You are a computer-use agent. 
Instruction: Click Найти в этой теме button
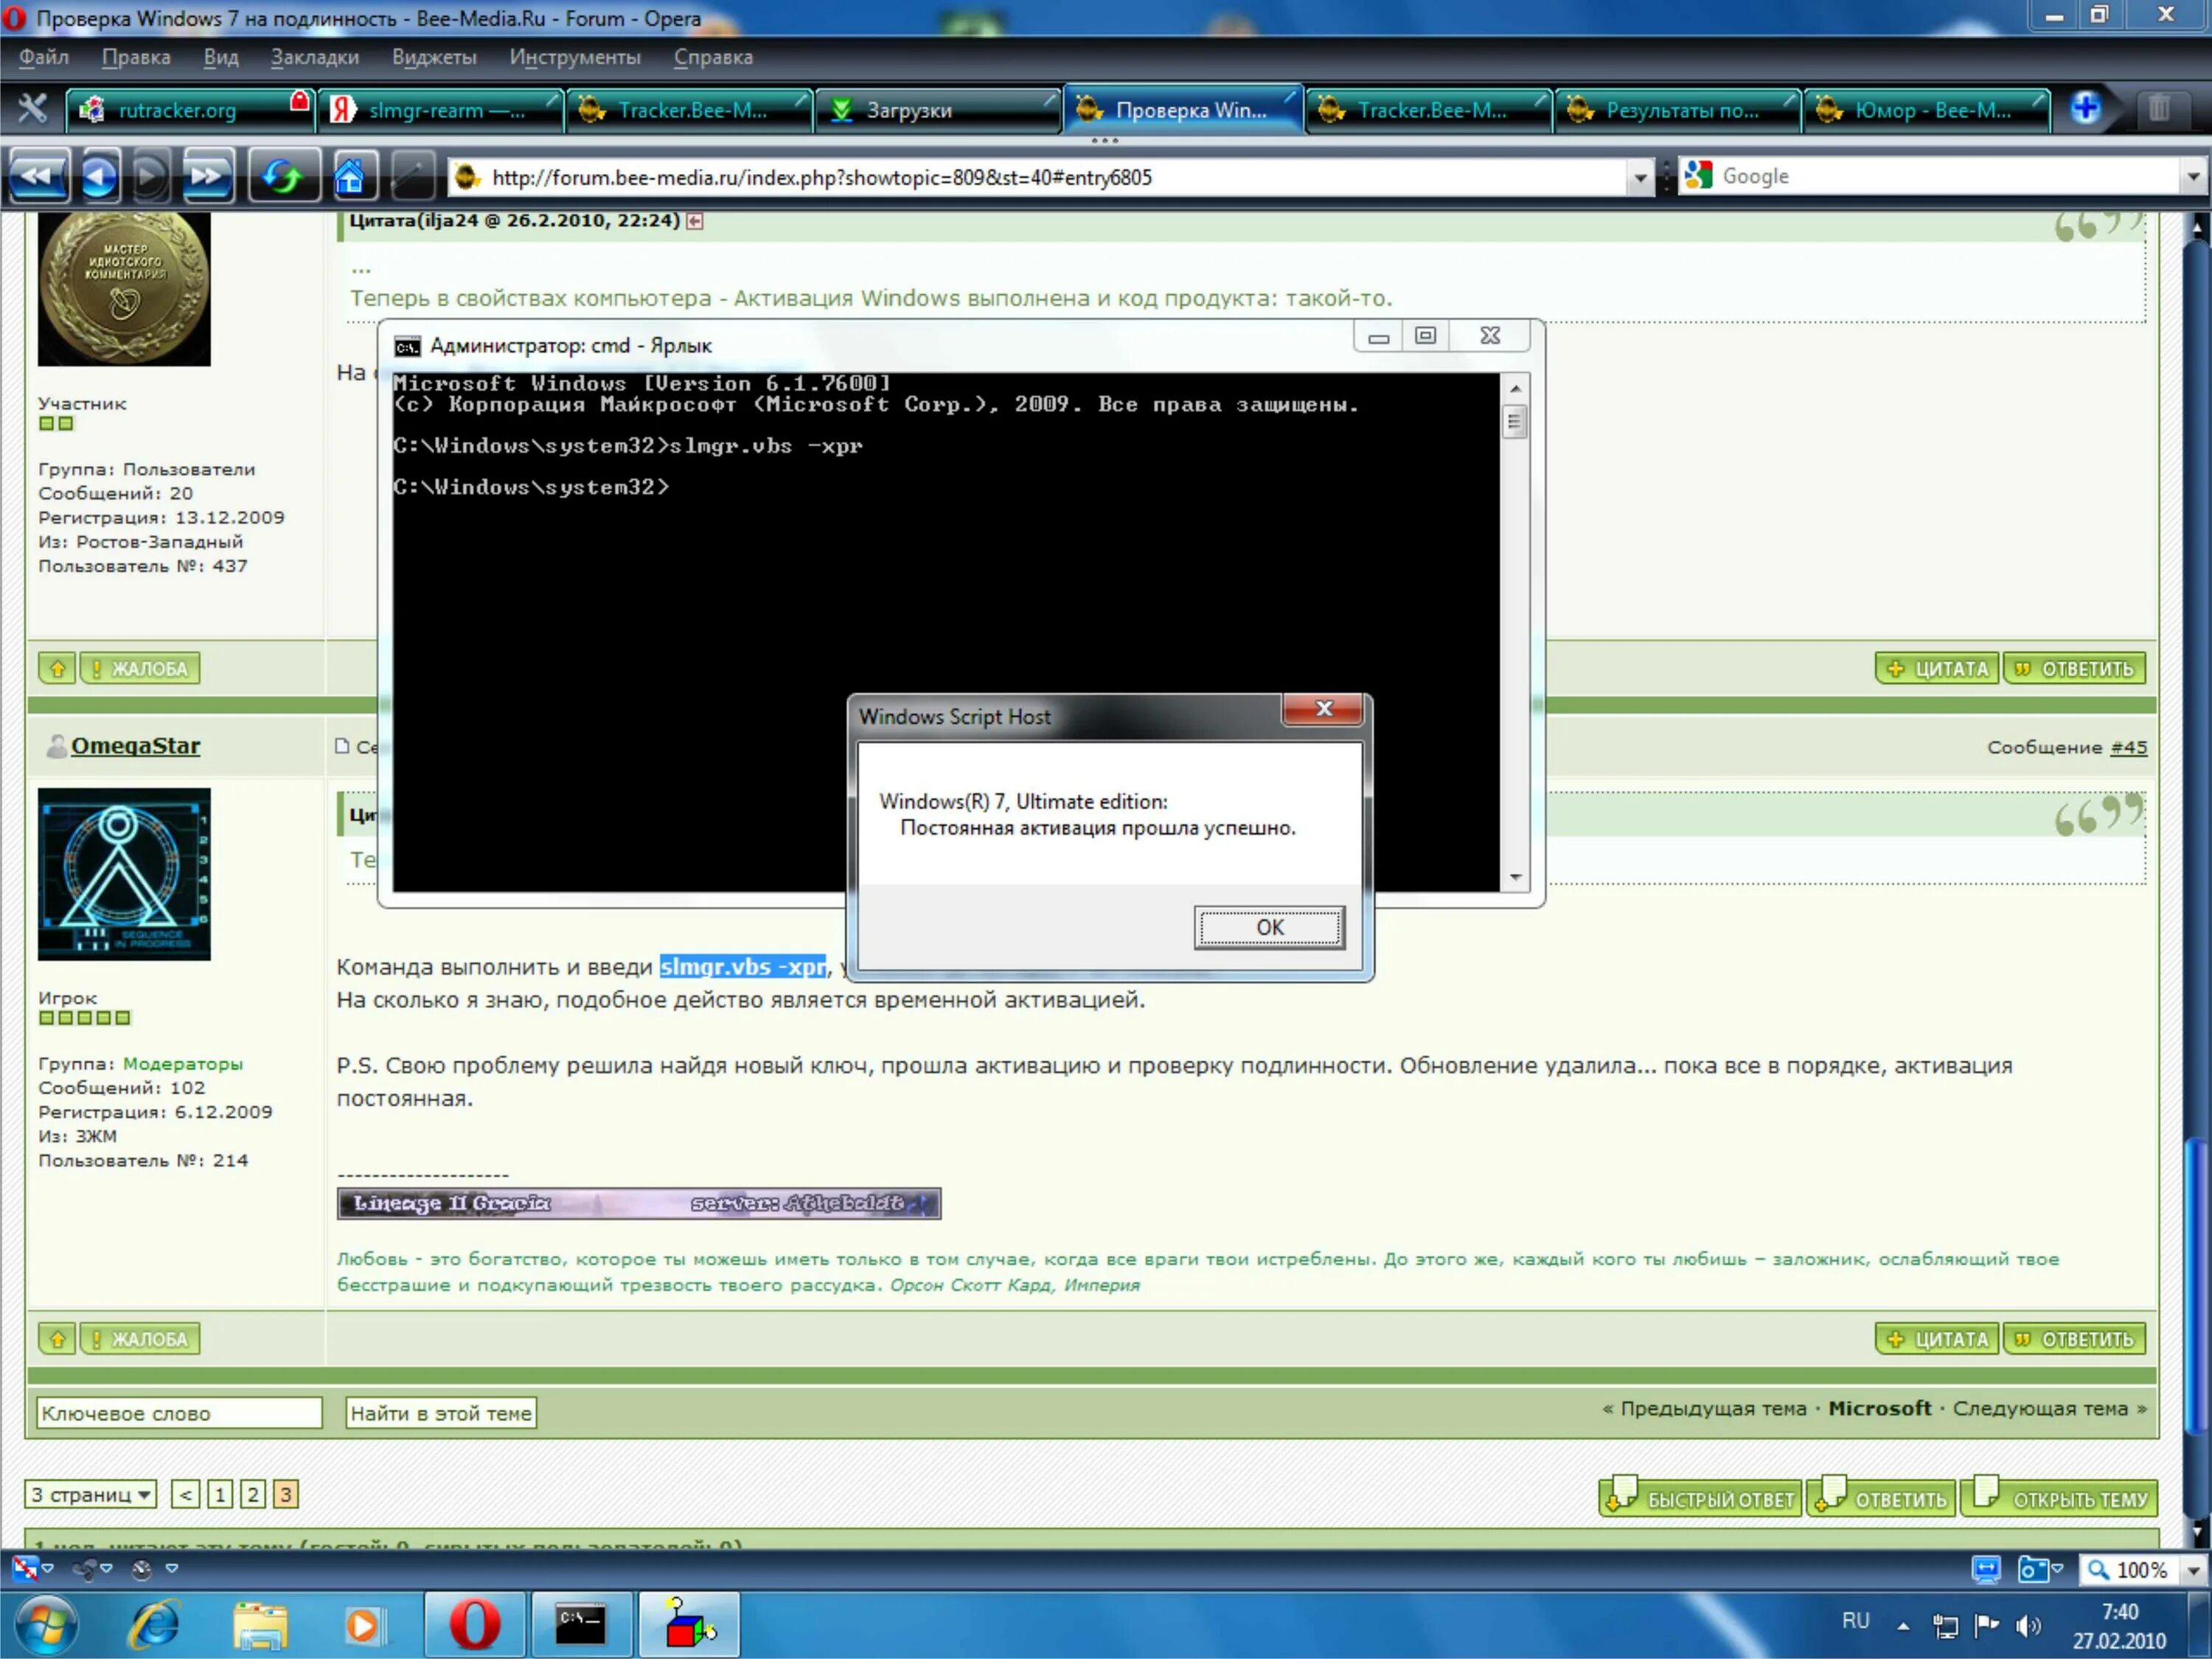(x=441, y=1413)
